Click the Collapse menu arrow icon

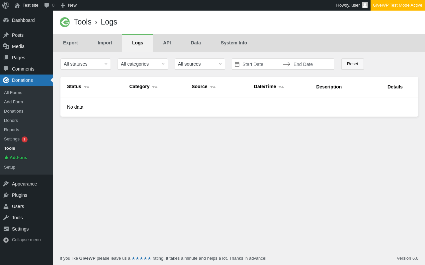pyautogui.click(x=6, y=240)
